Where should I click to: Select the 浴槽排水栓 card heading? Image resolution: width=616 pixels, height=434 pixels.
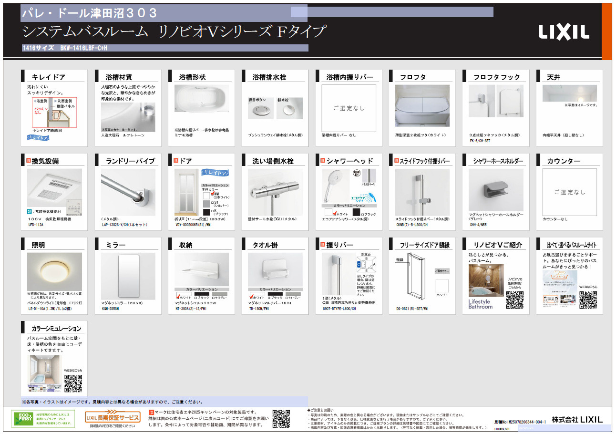coord(269,77)
